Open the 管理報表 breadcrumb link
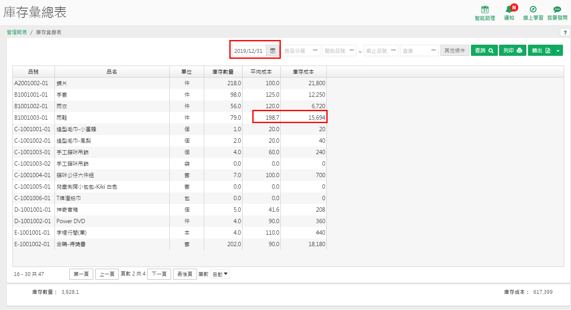Viewport: 571px width, 310px height. click(x=17, y=32)
